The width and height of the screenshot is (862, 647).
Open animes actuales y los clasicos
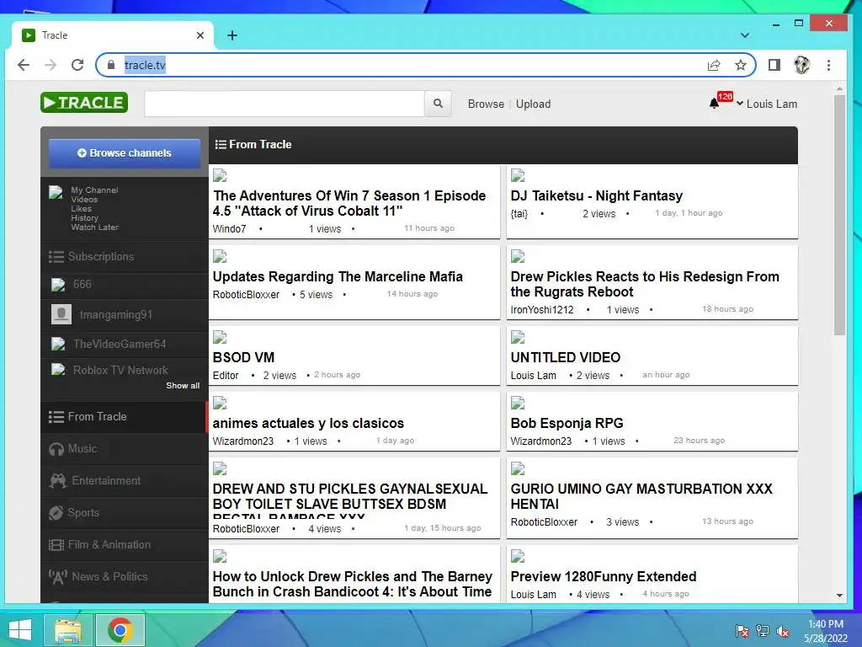coord(308,423)
